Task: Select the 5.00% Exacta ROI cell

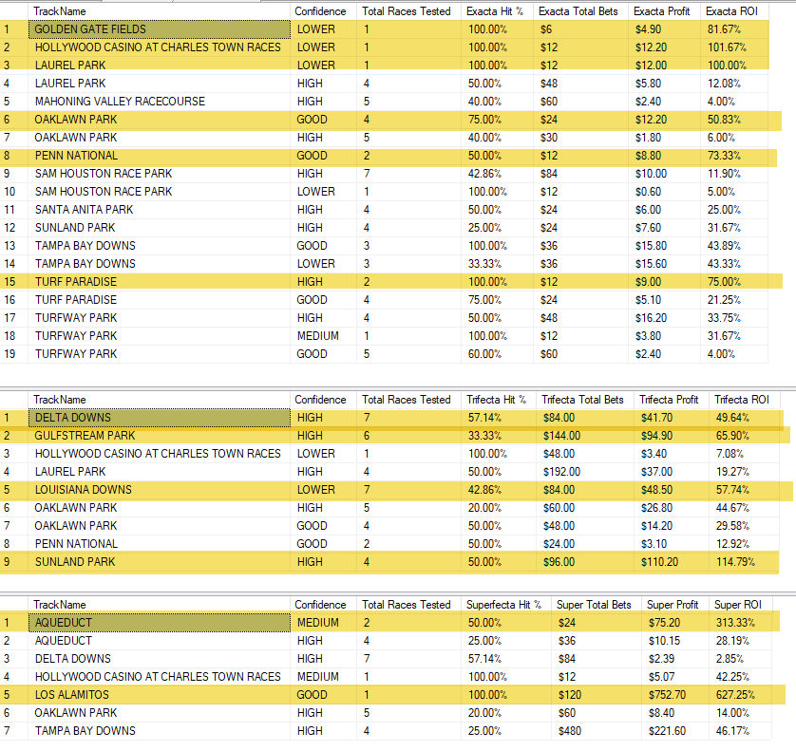Action: click(733, 192)
